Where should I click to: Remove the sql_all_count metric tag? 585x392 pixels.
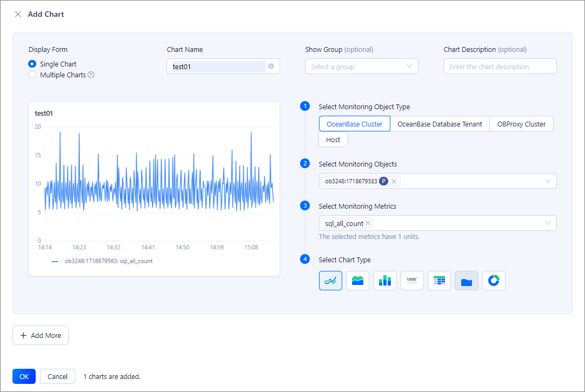click(x=368, y=223)
